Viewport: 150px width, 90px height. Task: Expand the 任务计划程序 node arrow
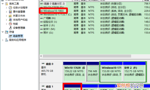(x=6, y=8)
